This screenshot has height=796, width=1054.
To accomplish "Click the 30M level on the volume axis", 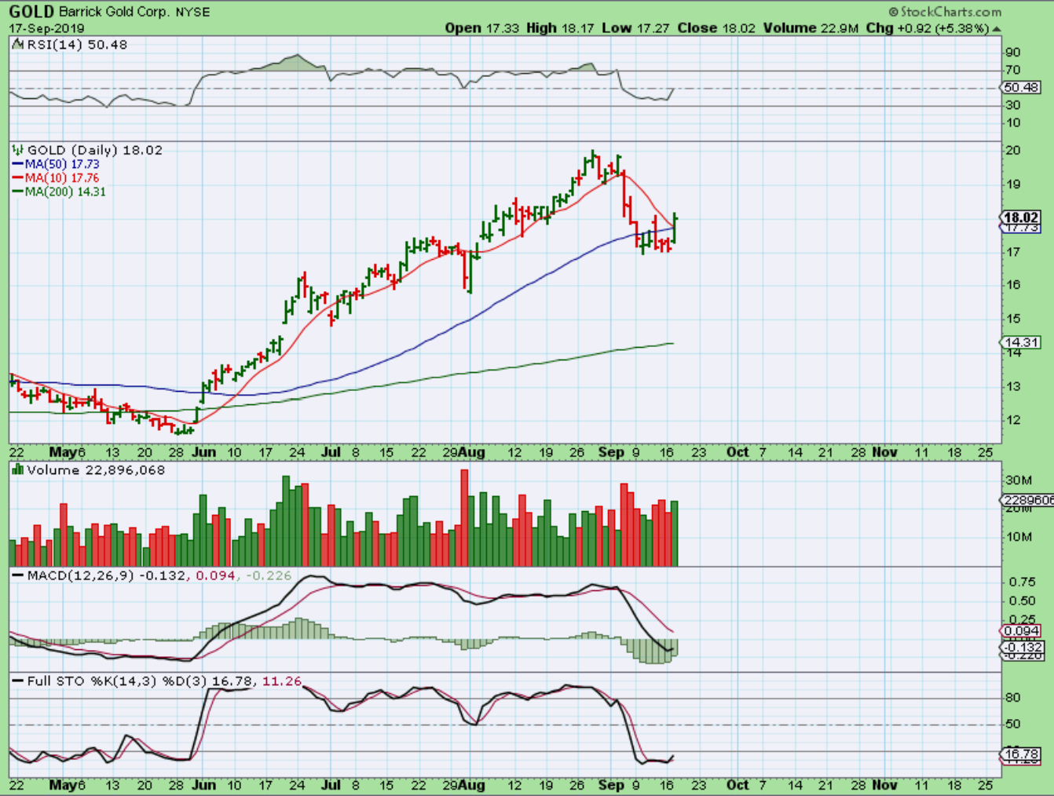I will pos(1019,480).
